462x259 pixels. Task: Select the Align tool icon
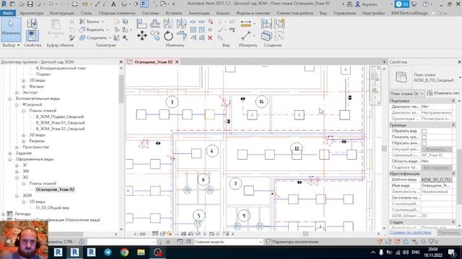coord(141,24)
